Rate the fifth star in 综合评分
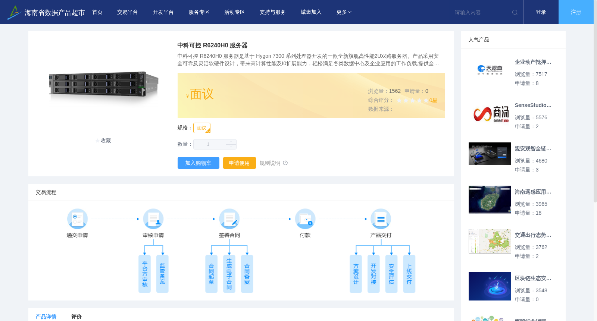Screen dimensions: 597x321 (x=426, y=100)
